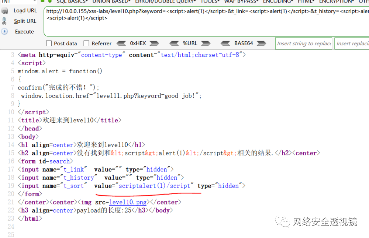Screen dimensions: 369x238
Task: Click the title 欢迎来到level10 line
Action: coord(69,120)
